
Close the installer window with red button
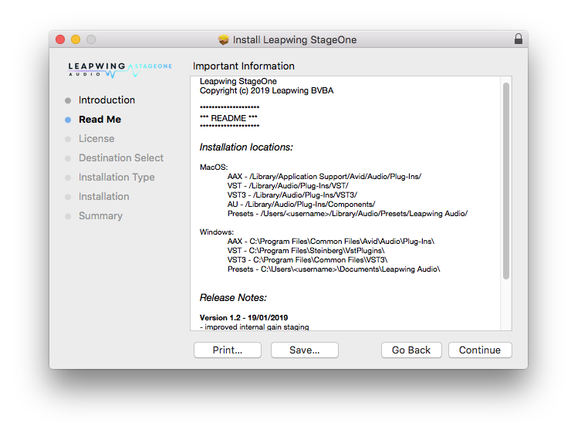point(60,39)
